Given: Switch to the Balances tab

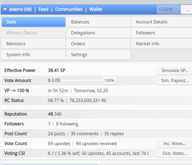Looking at the screenshot, I should point(98,22).
